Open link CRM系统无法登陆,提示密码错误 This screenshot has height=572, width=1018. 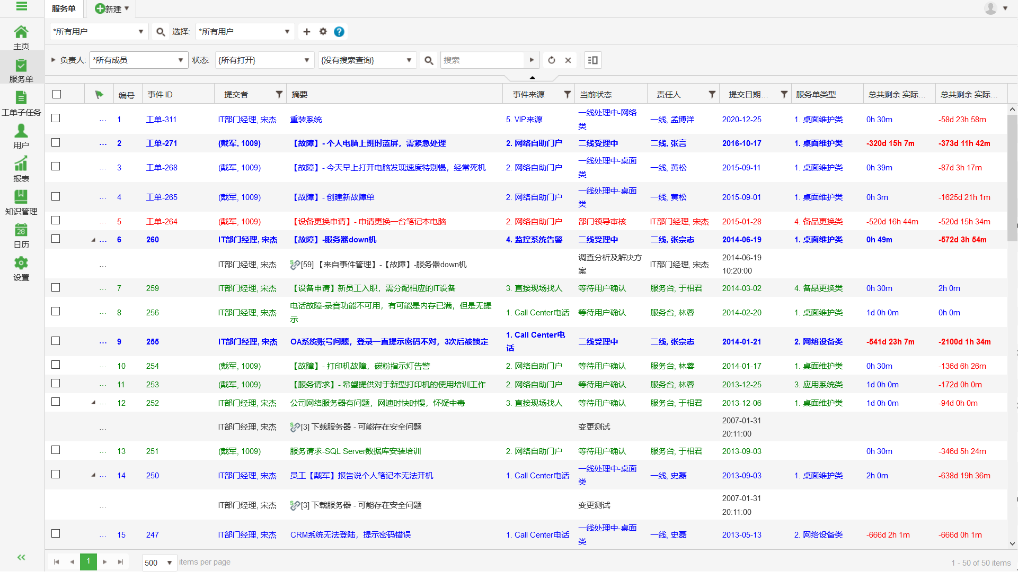point(350,535)
